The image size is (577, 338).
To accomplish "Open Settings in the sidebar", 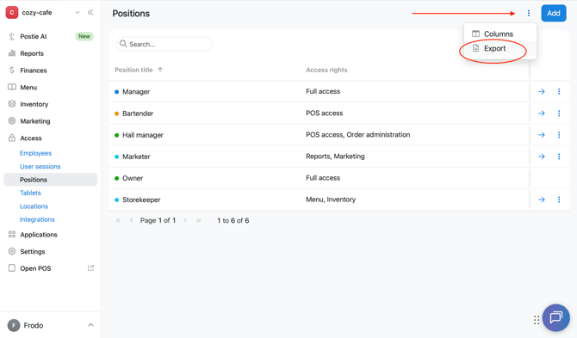I will point(33,251).
